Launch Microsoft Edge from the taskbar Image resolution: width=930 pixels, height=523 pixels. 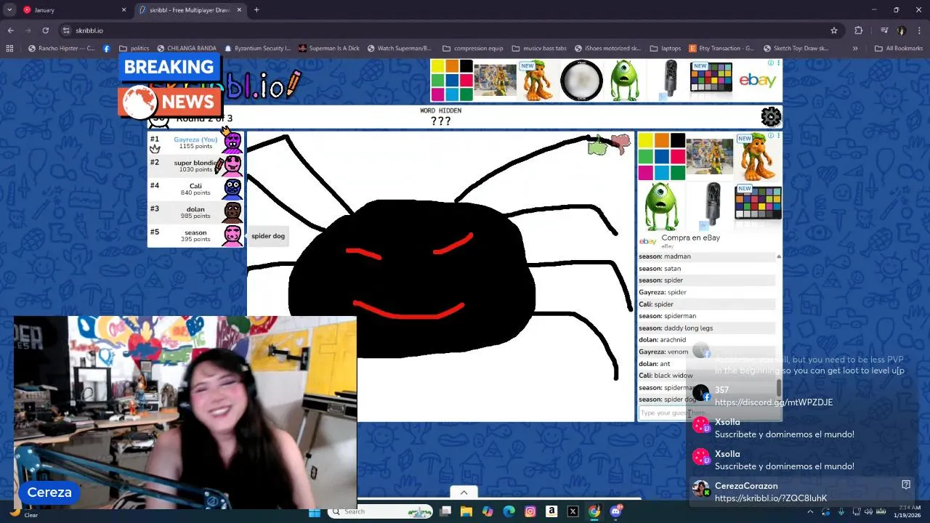tap(509, 511)
